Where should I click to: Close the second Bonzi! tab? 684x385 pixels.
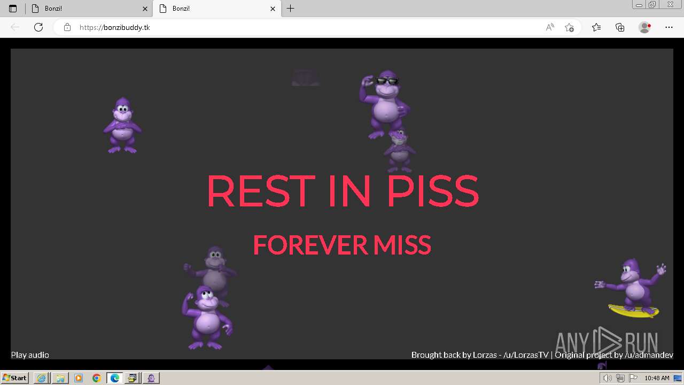click(x=273, y=9)
